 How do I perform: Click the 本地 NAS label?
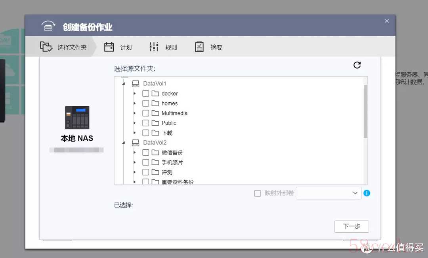click(x=77, y=138)
